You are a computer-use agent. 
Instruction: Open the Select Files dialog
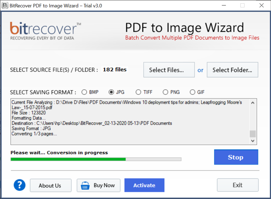click(x=169, y=70)
